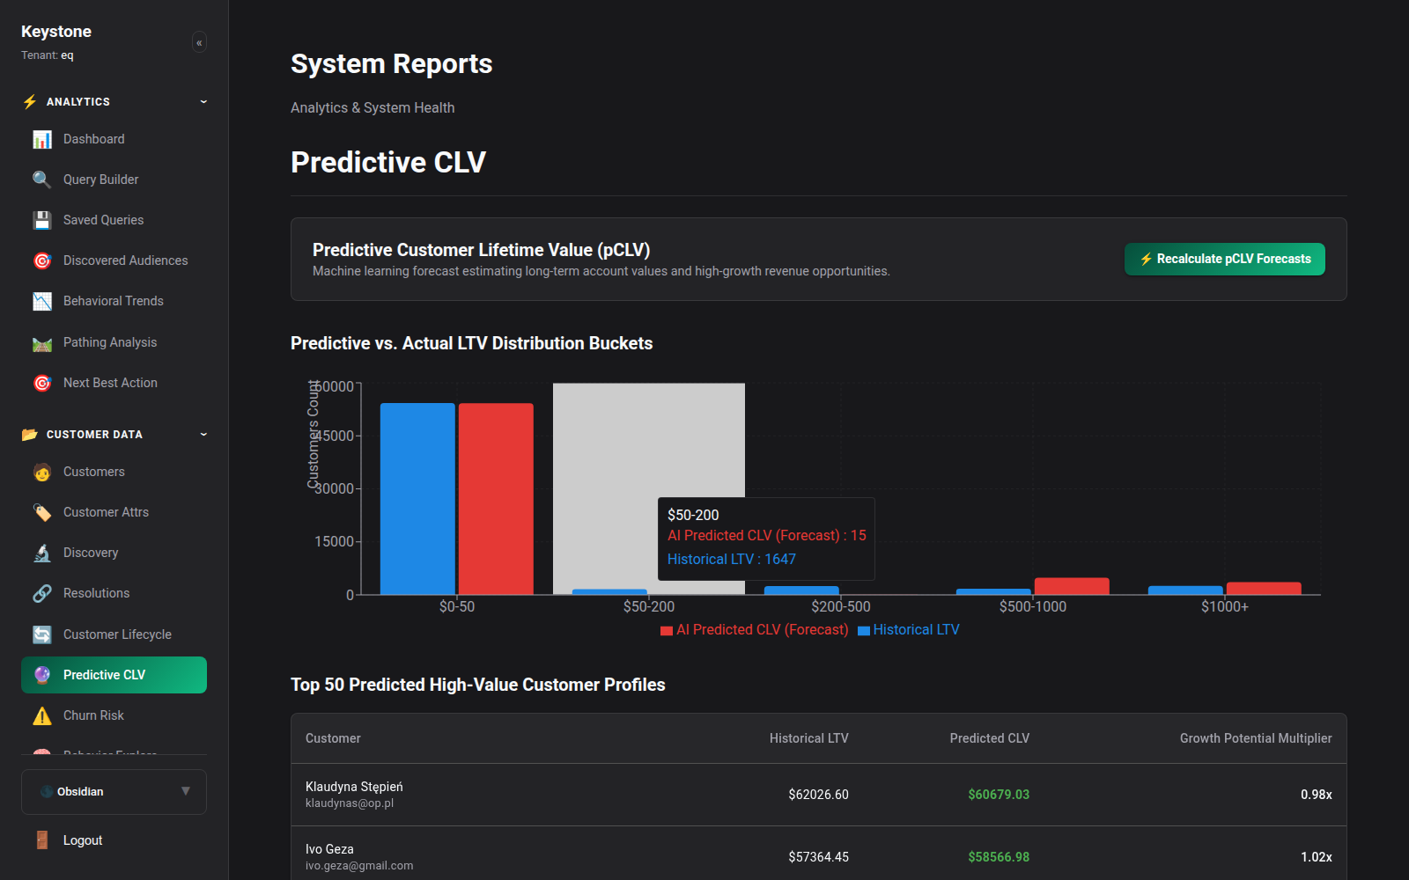Viewport: 1409px width, 880px height.
Task: Click the Churn Risk warning icon
Action: click(42, 715)
